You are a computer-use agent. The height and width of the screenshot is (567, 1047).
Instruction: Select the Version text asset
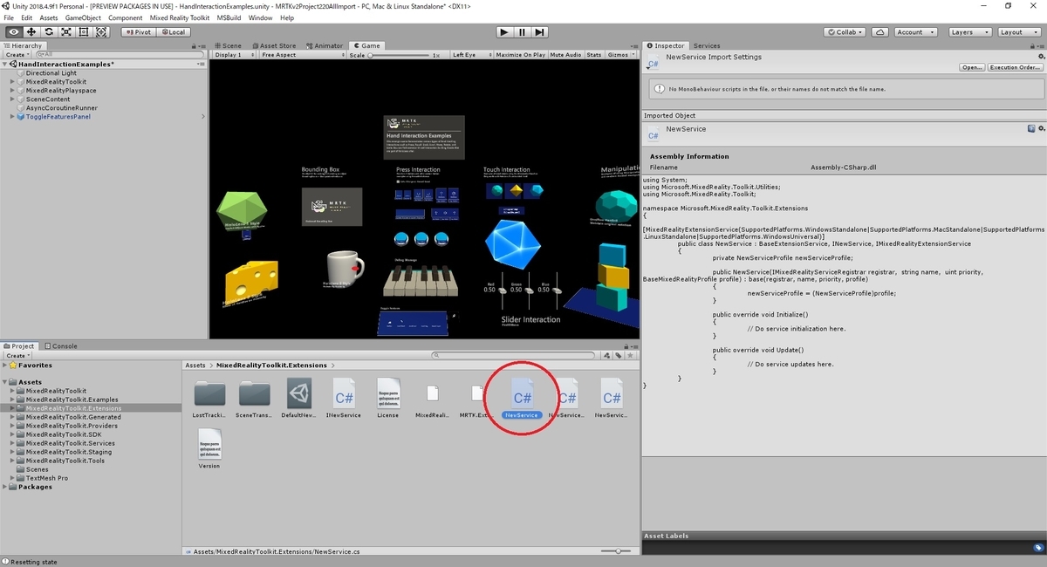tap(209, 449)
